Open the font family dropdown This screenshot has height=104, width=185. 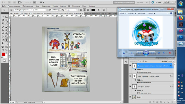tap(32, 10)
